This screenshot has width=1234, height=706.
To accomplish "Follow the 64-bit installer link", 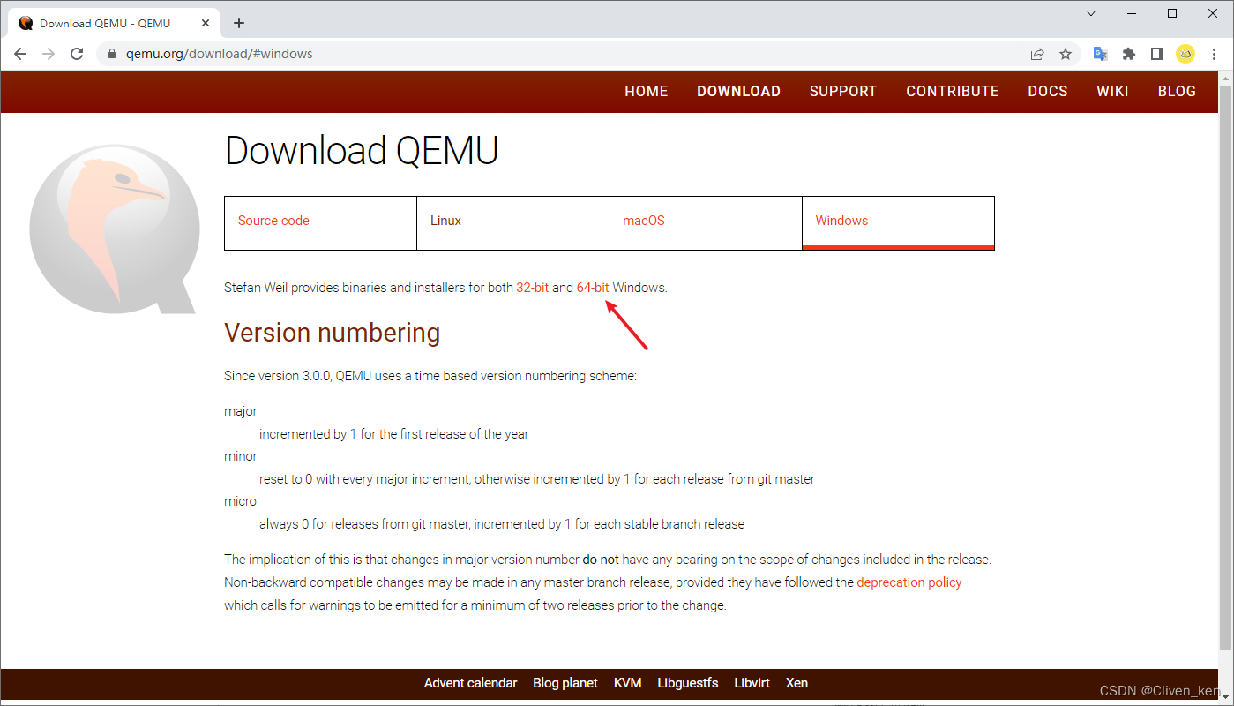I will pos(593,288).
